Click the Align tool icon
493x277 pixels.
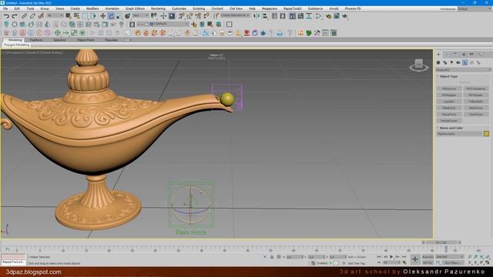point(265,16)
